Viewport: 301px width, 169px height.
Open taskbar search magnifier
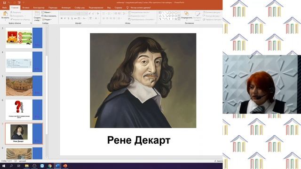click(11, 166)
